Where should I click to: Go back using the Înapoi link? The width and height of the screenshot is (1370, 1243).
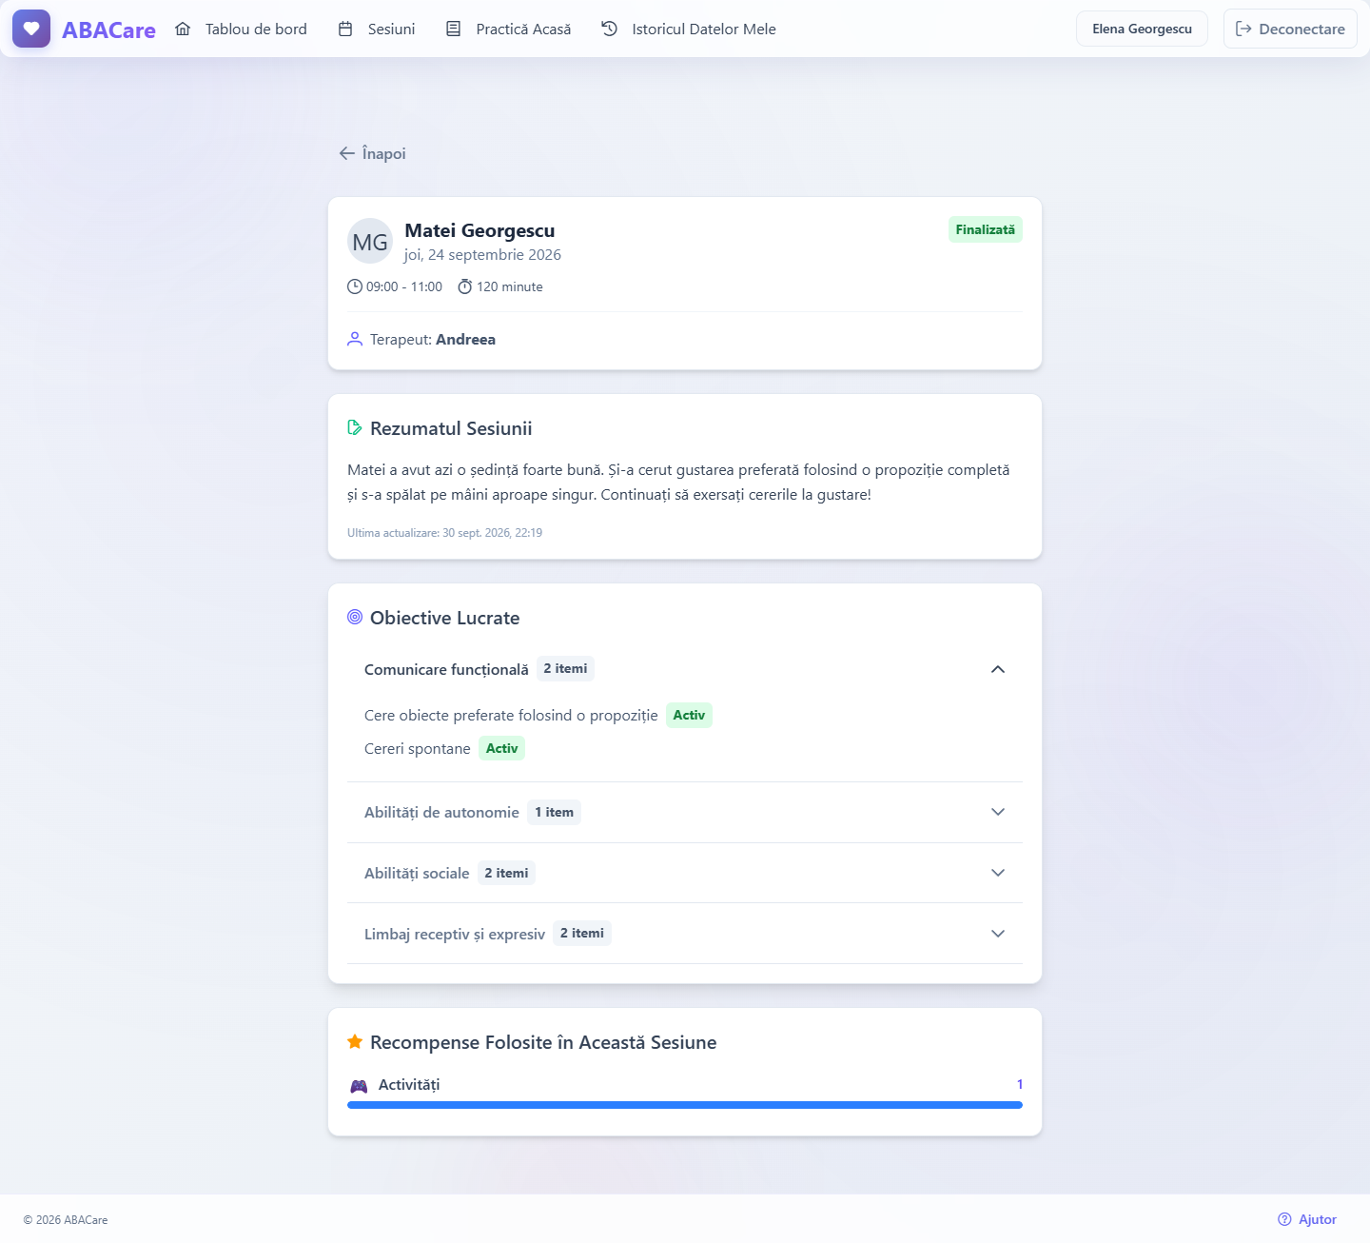coord(372,153)
